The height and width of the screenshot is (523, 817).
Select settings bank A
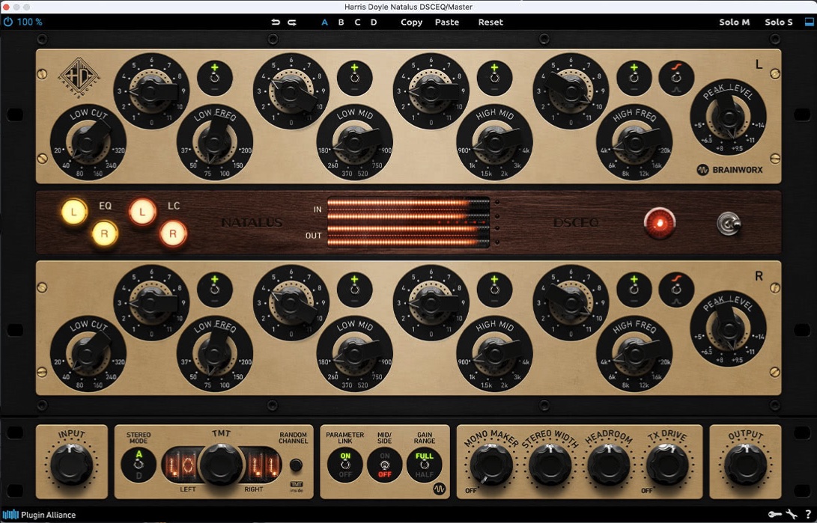[324, 22]
